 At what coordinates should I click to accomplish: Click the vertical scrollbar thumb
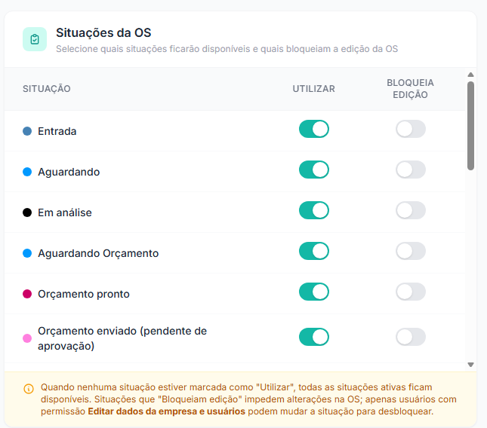coord(470,126)
